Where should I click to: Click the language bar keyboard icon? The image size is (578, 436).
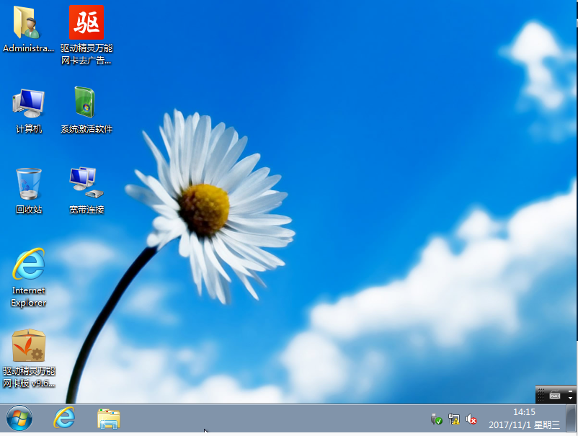click(555, 395)
